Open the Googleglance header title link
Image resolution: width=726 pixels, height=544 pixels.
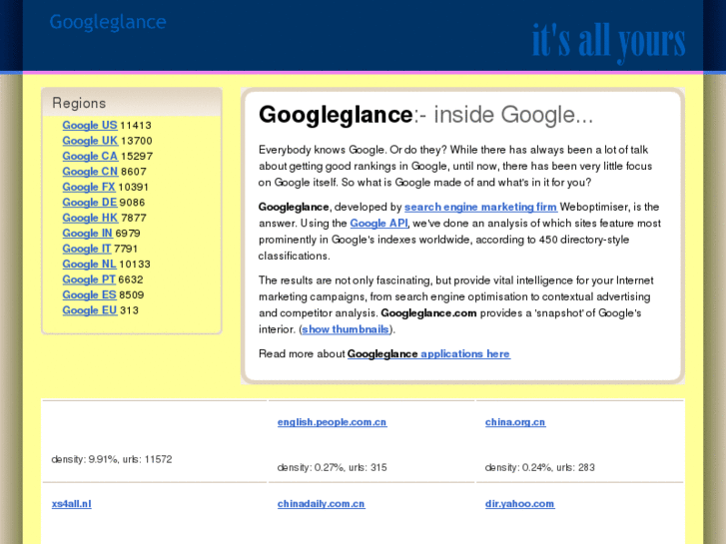pos(108,22)
